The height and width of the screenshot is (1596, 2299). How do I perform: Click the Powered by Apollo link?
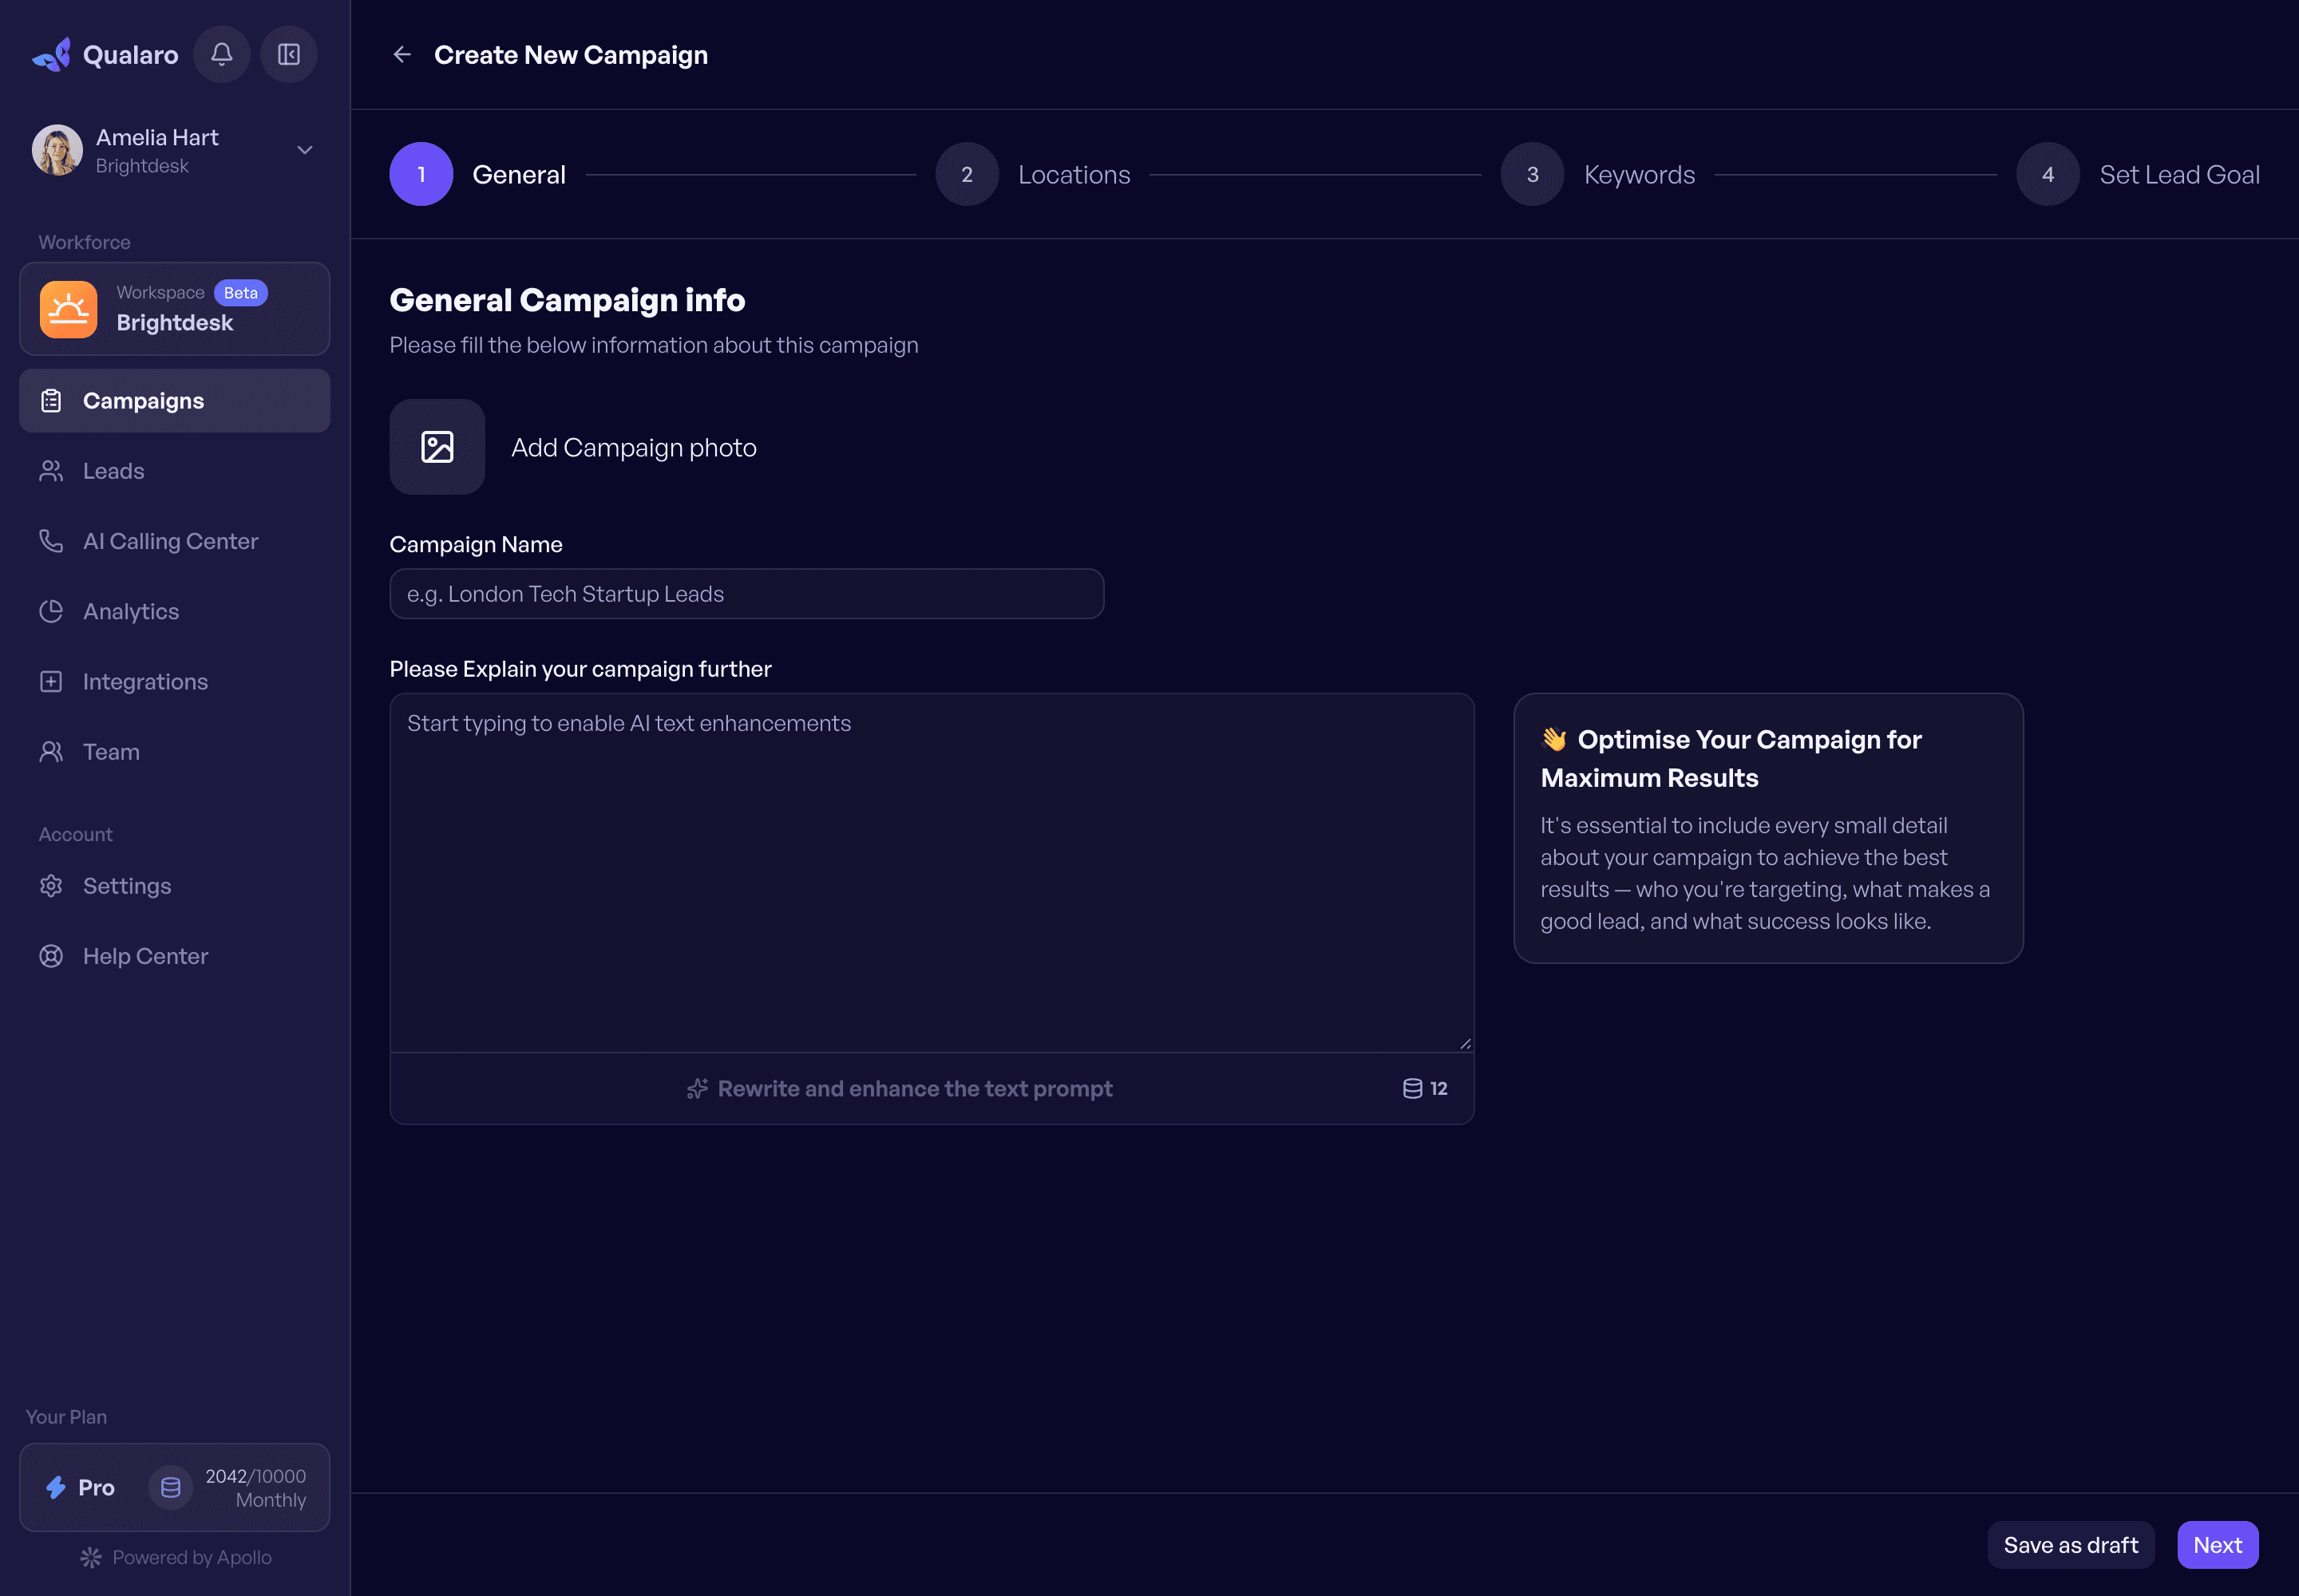click(x=176, y=1557)
